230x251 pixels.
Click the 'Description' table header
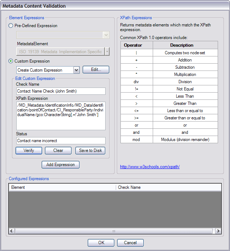pos(185,45)
